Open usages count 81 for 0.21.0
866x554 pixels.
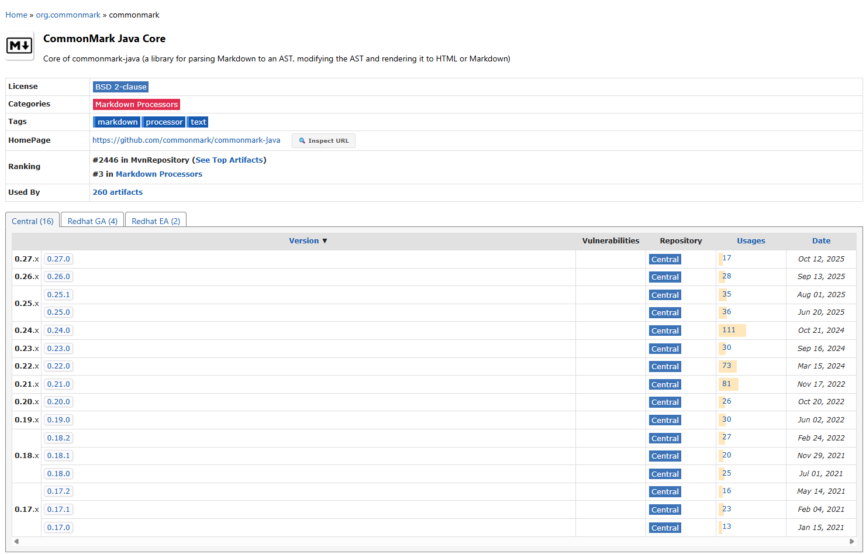click(x=727, y=384)
